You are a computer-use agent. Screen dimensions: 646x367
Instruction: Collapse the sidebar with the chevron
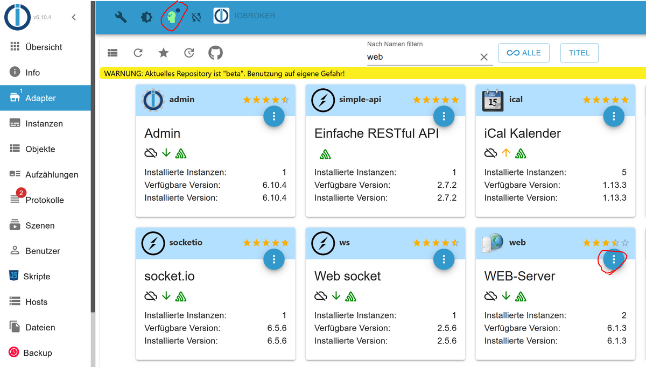coord(74,17)
